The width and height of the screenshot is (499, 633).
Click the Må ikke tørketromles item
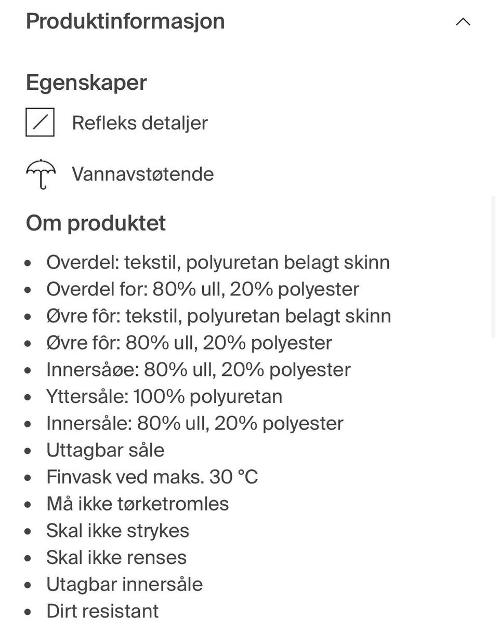coord(137,504)
